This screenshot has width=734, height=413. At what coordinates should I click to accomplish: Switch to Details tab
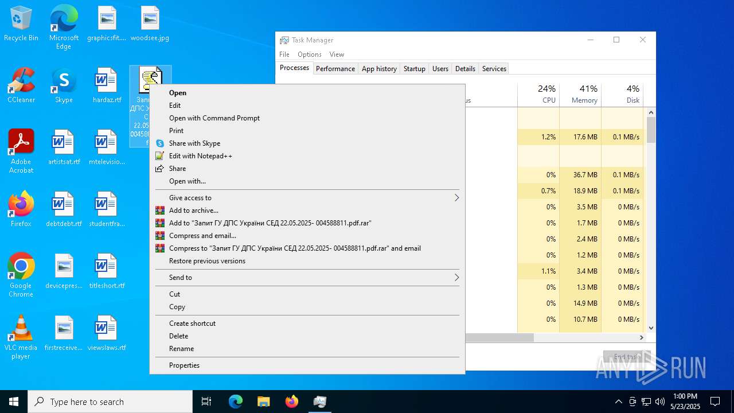point(465,69)
